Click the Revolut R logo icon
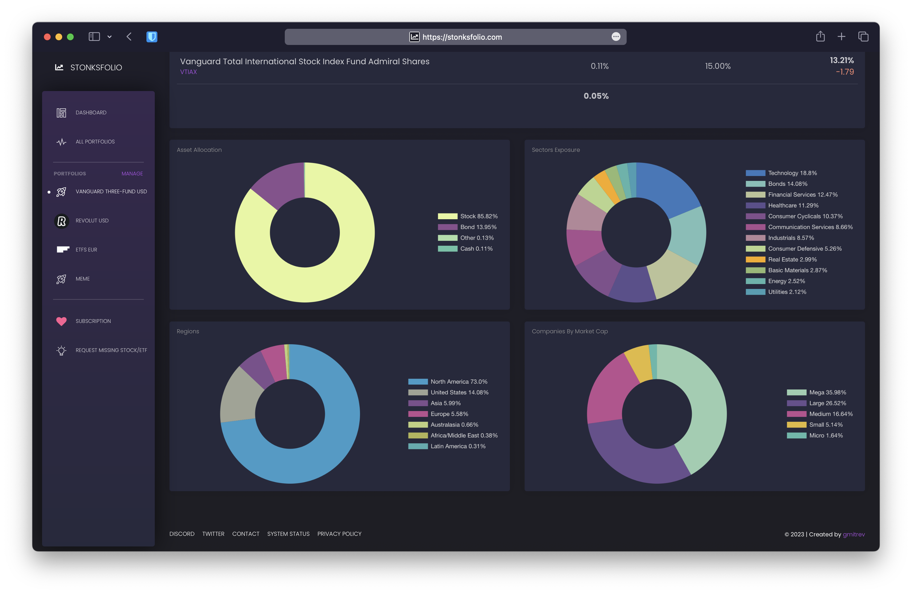The image size is (912, 594). coord(61,221)
